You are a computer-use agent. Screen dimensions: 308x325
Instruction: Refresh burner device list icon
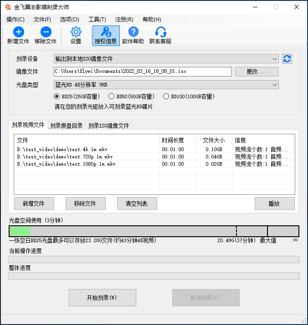[287, 59]
